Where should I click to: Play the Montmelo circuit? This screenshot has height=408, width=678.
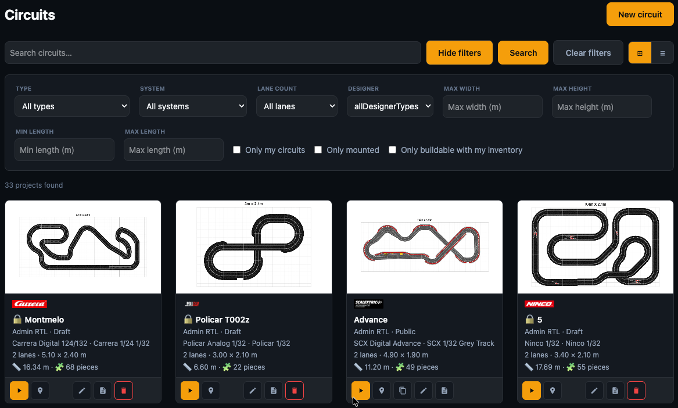point(19,391)
